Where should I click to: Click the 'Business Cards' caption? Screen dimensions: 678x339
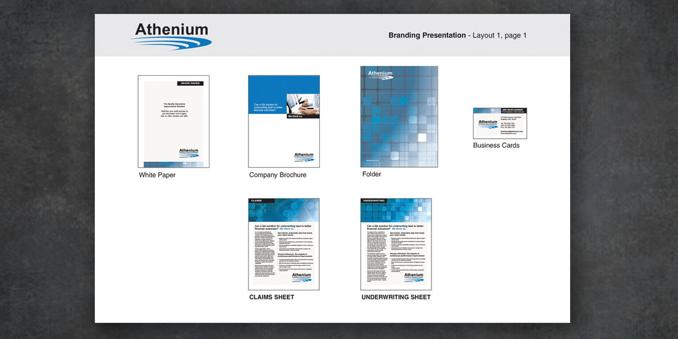(x=496, y=145)
